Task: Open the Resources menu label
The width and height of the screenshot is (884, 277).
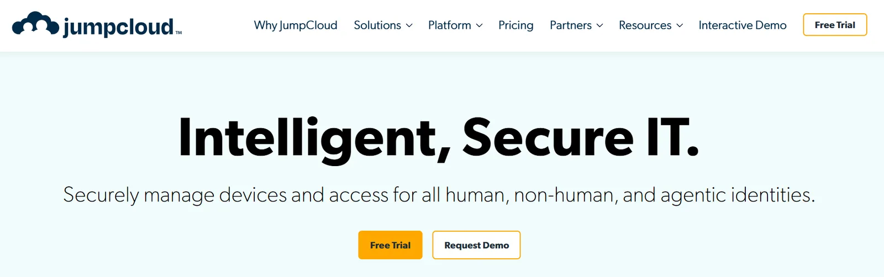Action: [x=645, y=25]
